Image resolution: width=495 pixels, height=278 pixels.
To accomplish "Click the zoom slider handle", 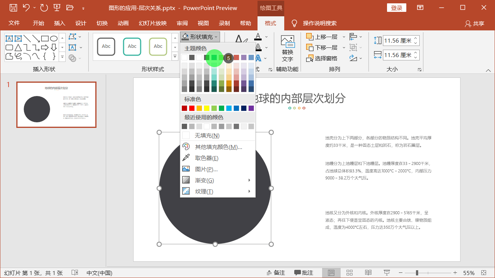I will coord(417,273).
